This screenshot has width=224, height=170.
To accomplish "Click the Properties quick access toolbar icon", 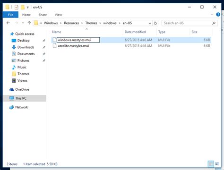I will coord(17,7).
